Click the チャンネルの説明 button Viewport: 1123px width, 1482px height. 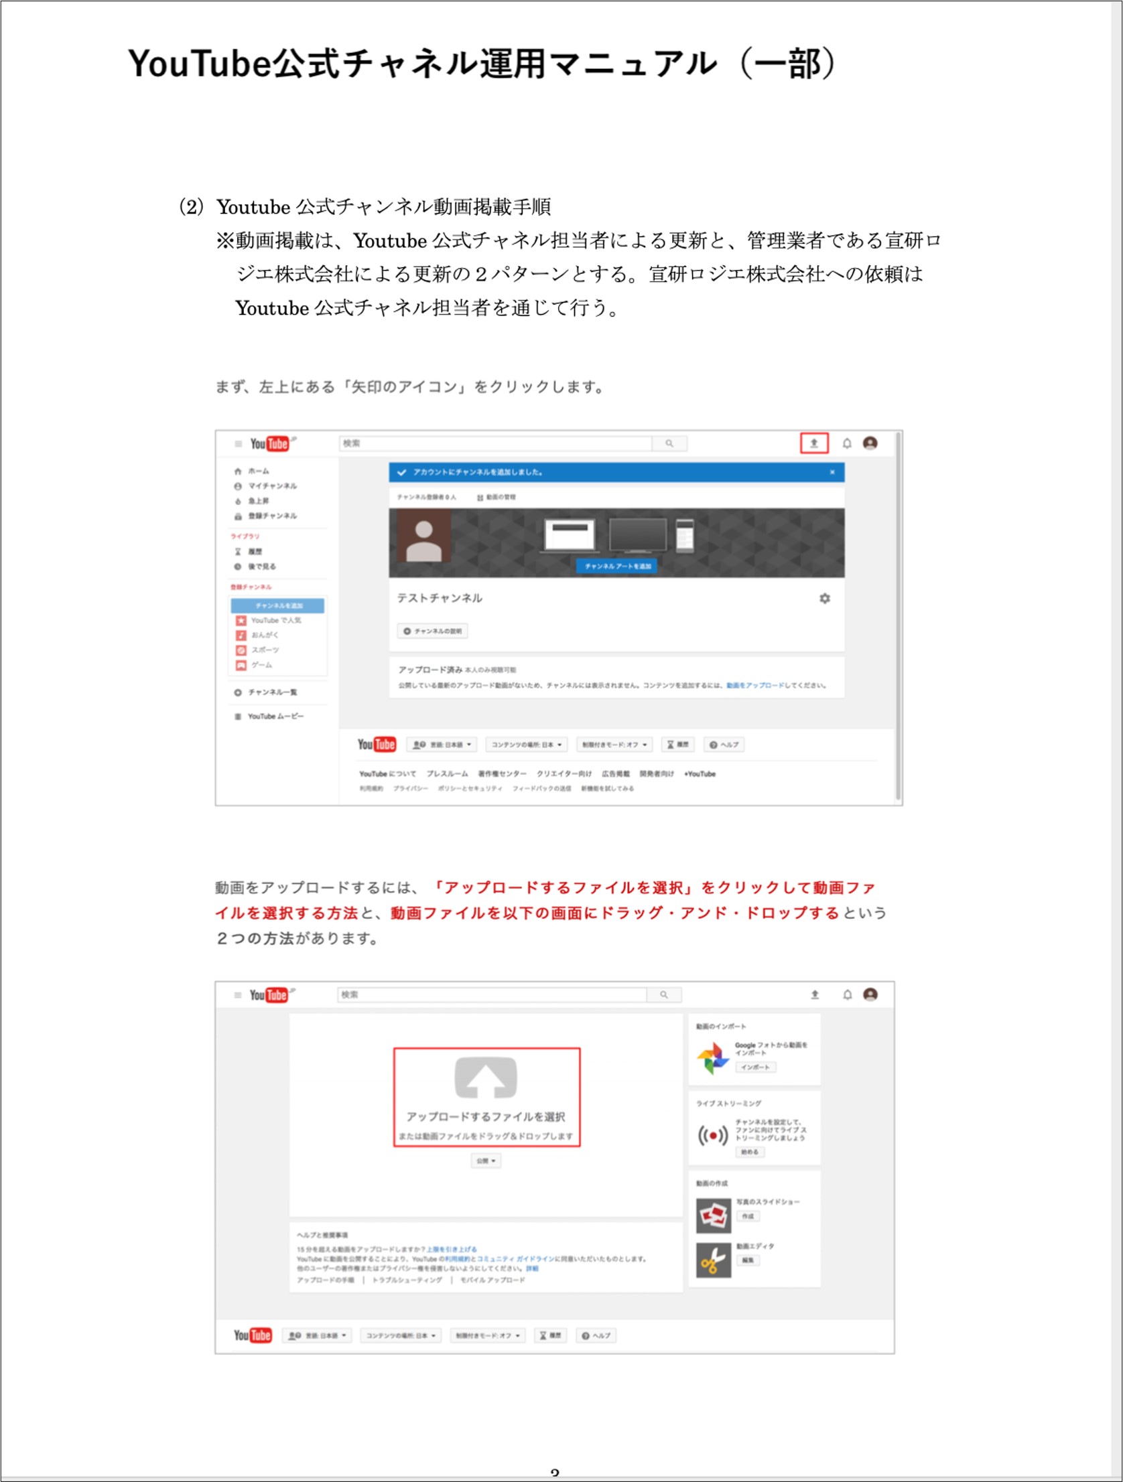[x=432, y=631]
